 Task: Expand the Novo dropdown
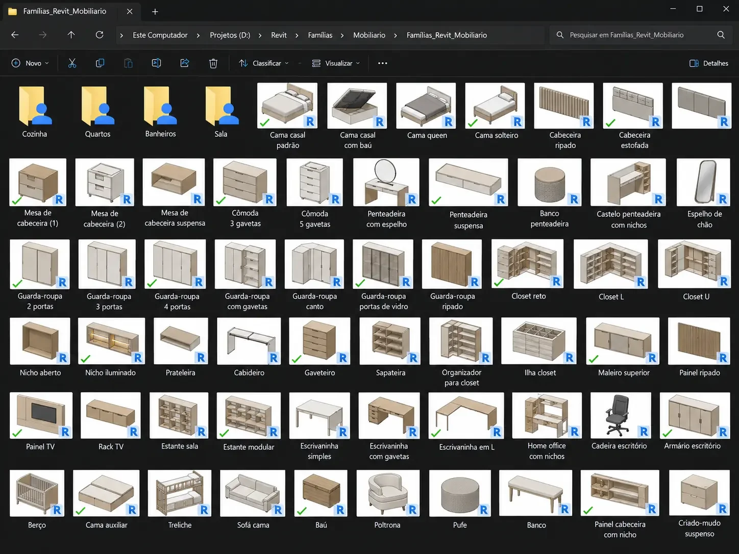[30, 63]
